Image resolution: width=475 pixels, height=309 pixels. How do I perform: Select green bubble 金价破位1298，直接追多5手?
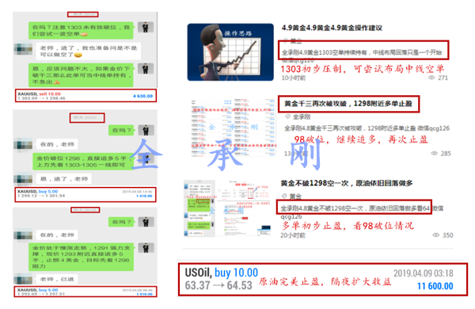tap(83, 162)
